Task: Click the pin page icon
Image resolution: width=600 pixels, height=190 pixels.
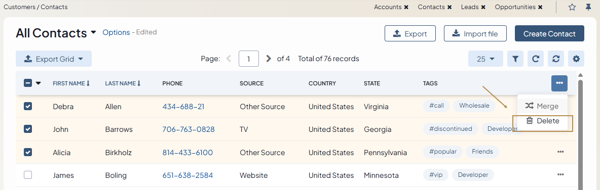Action: click(588, 7)
